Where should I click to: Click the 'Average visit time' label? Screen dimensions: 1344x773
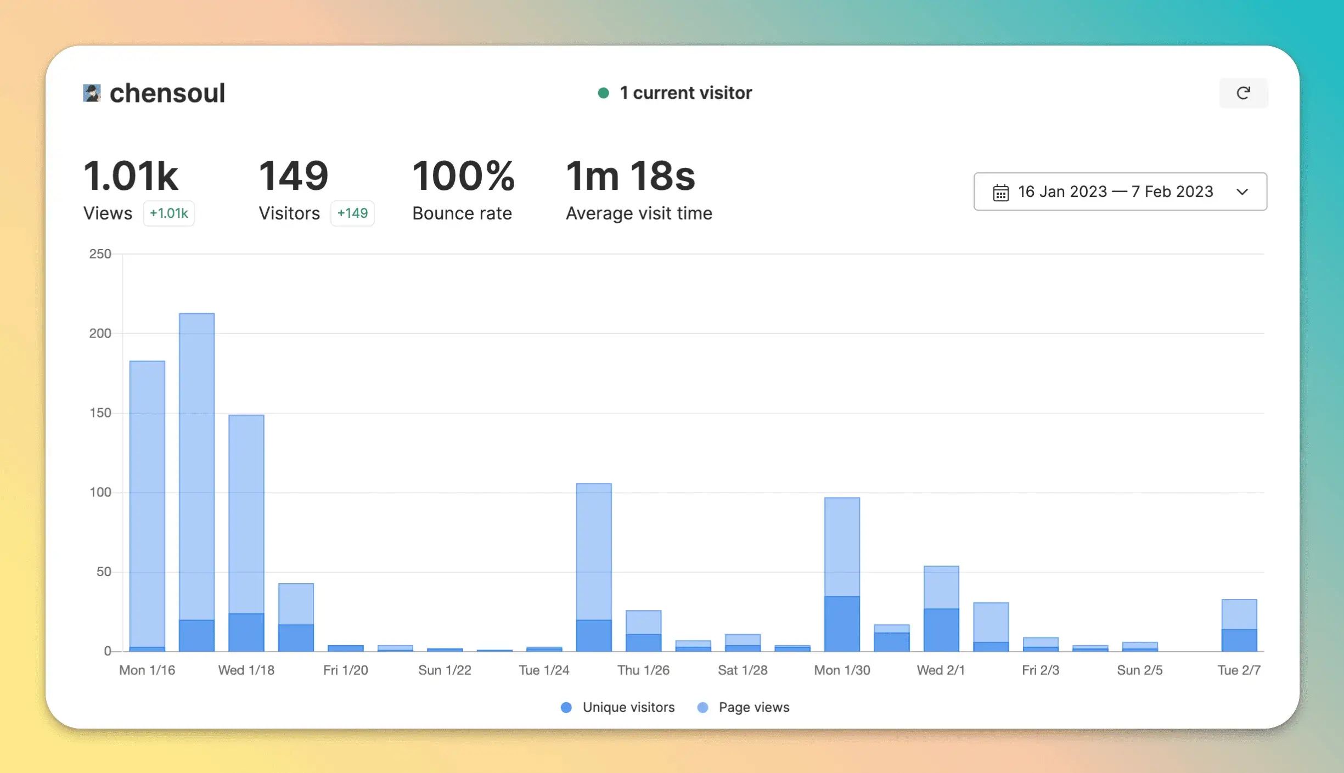click(x=639, y=213)
